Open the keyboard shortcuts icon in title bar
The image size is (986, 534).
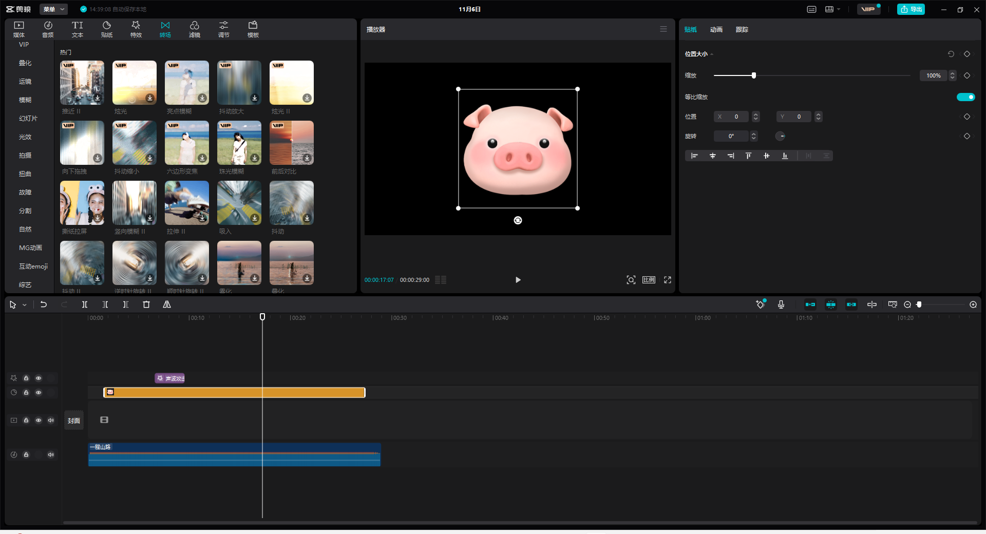click(x=812, y=9)
